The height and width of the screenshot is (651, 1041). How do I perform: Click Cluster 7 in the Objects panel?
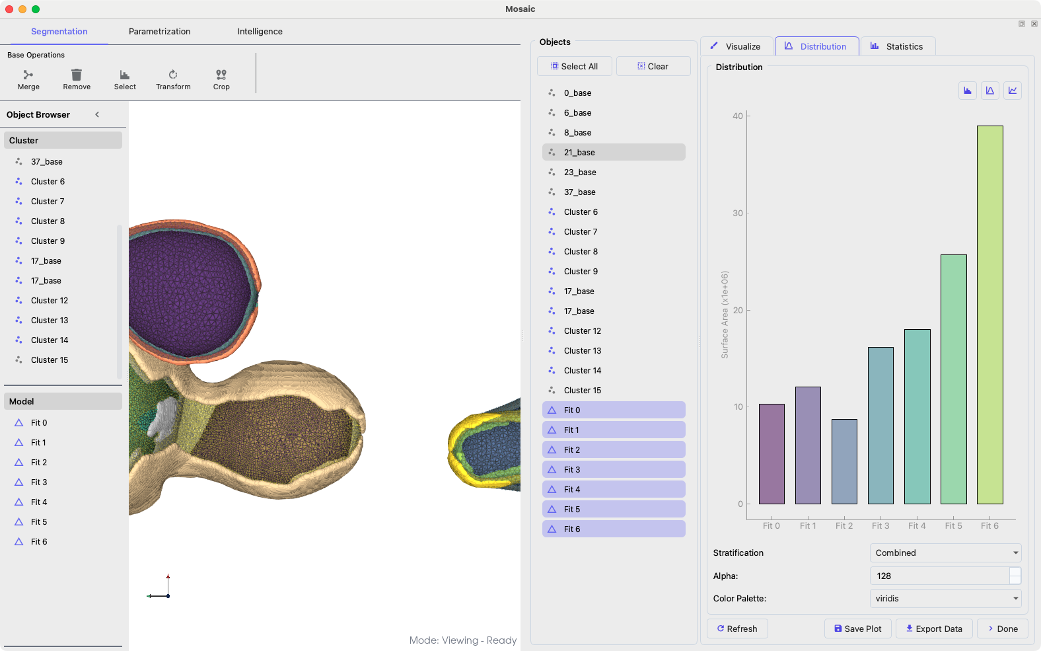[x=614, y=232]
